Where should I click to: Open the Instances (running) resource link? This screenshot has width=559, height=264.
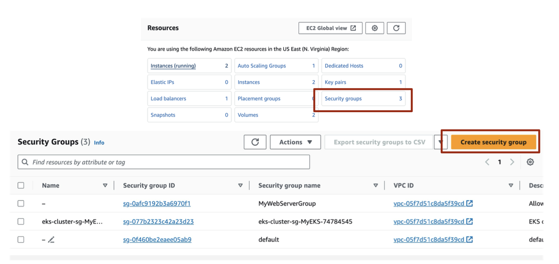pos(173,66)
